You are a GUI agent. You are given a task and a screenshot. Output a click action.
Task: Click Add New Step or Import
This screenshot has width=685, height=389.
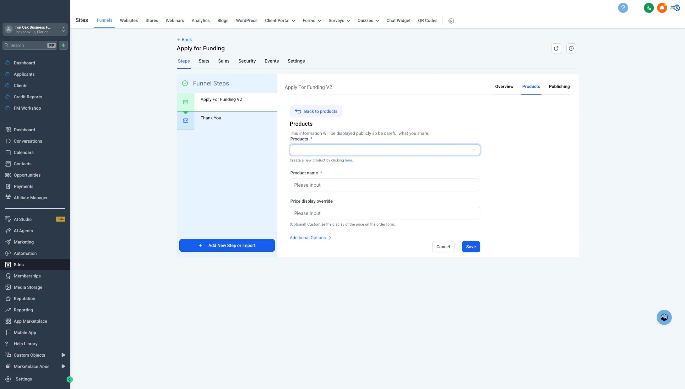point(227,245)
